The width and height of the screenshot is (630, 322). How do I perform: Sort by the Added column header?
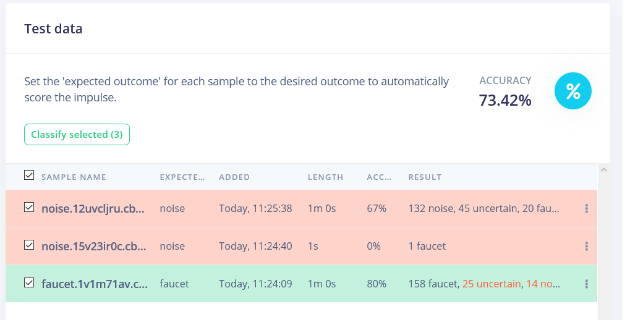pyautogui.click(x=234, y=177)
